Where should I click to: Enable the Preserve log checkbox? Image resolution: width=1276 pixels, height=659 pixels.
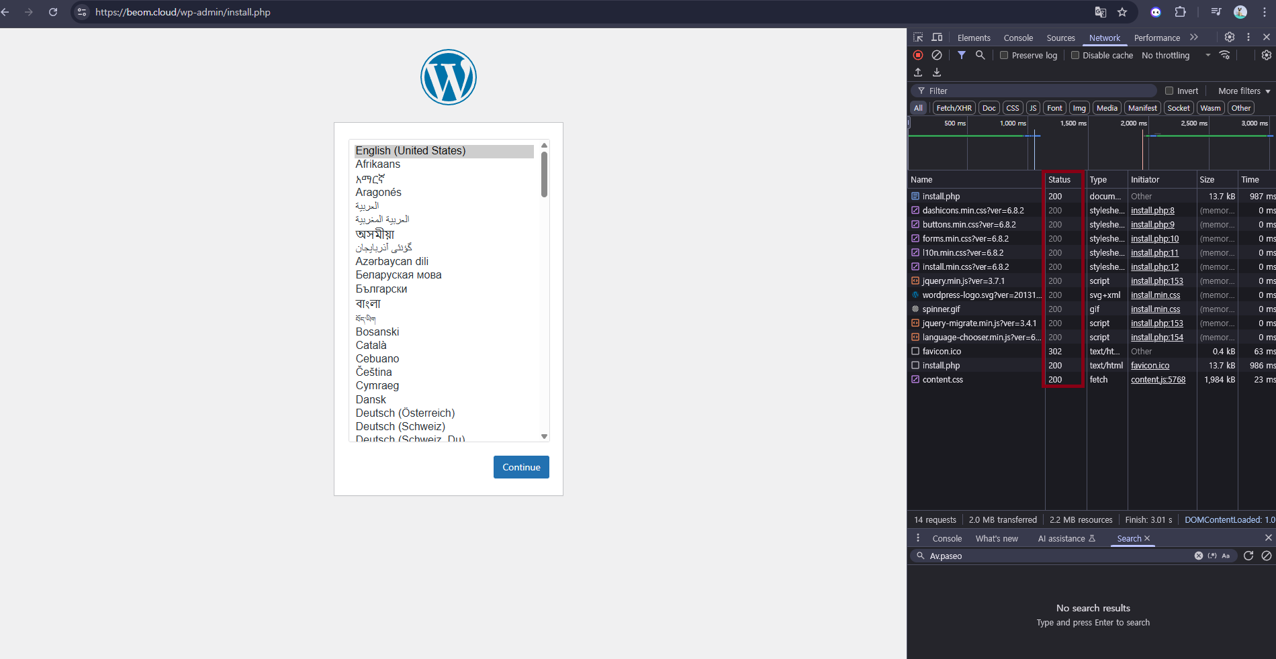(x=1004, y=55)
